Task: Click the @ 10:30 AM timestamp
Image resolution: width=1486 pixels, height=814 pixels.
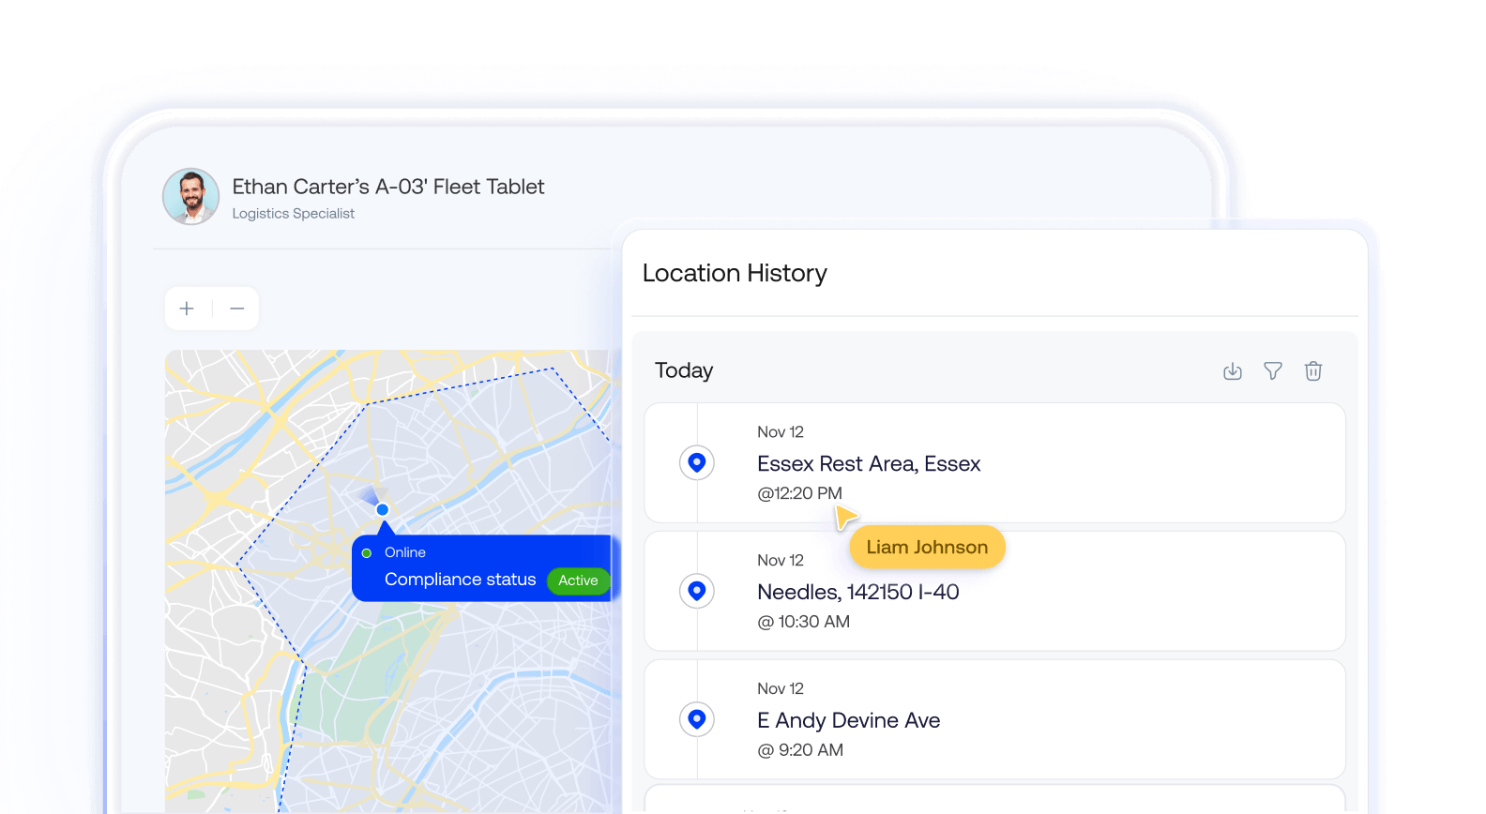Action: [804, 622]
